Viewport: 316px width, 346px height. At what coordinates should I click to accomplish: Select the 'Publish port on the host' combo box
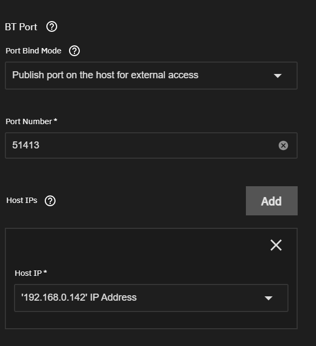point(152,76)
